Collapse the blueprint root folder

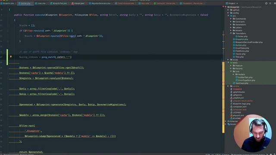tap(226, 7)
